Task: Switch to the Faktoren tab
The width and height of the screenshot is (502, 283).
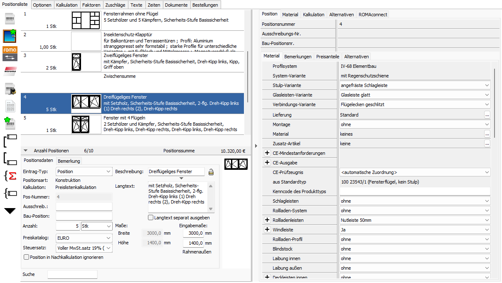Action: pyautogui.click(x=91, y=5)
